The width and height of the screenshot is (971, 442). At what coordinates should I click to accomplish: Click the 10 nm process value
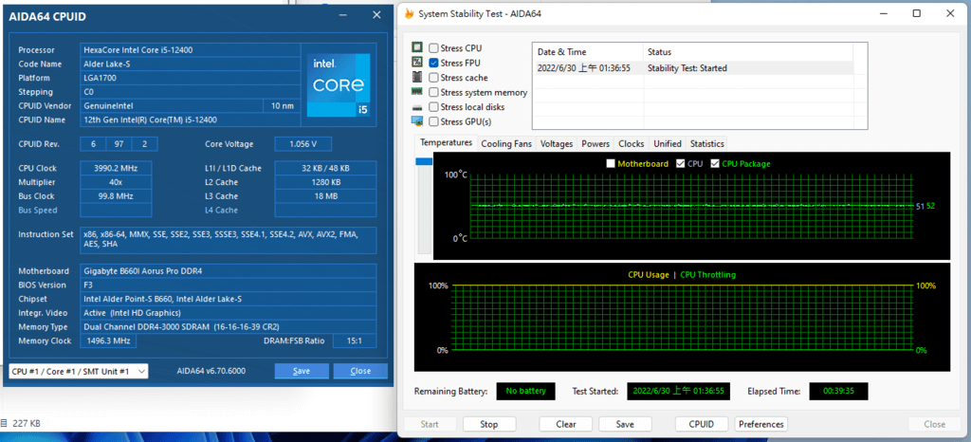(x=283, y=106)
